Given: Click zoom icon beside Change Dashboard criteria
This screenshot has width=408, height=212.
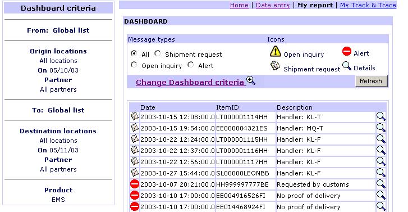Looking at the screenshot, I should click(x=251, y=80).
